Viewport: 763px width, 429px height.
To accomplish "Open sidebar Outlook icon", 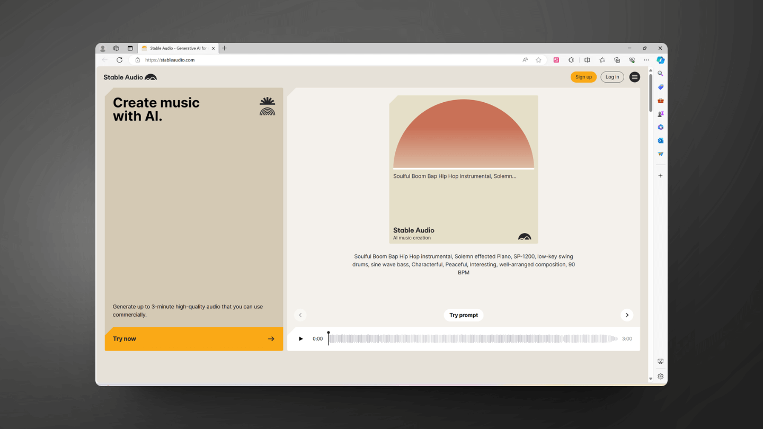I will (660, 140).
